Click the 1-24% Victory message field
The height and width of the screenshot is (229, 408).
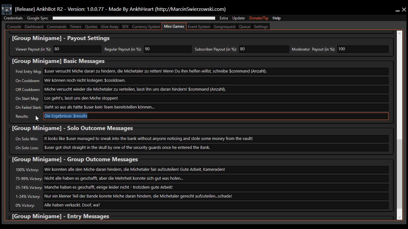point(216,196)
